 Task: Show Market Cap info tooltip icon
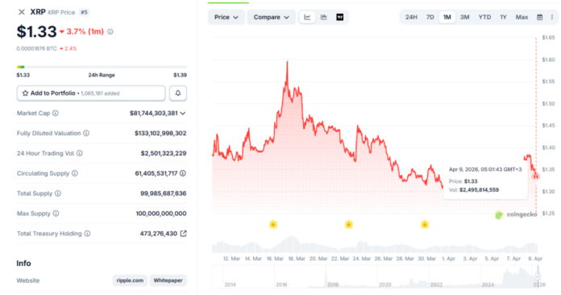tap(56, 114)
